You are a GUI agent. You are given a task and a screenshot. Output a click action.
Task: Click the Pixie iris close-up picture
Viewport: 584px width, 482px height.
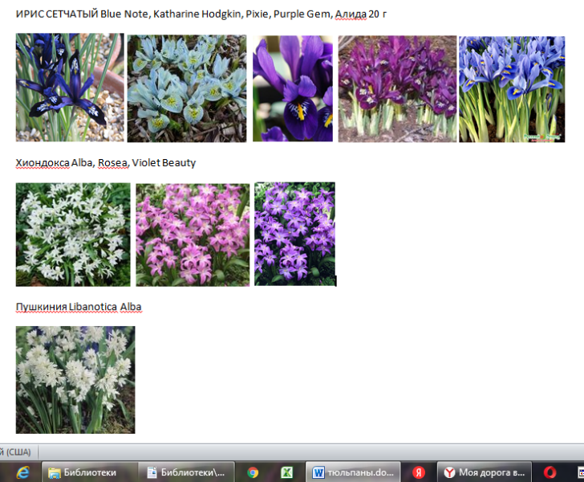(x=292, y=88)
